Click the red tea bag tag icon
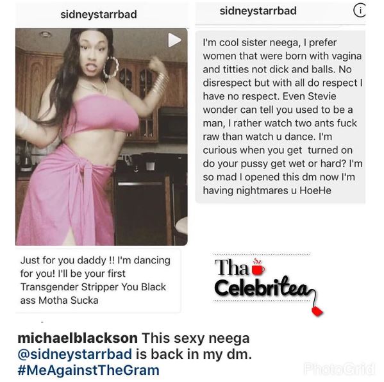Image resolution: width=384 pixels, height=382 pixels. pos(317,311)
